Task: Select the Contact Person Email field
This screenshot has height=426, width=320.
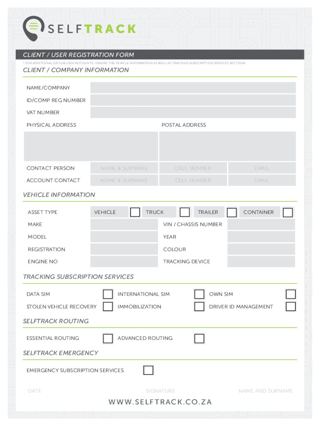Action: click(262, 168)
